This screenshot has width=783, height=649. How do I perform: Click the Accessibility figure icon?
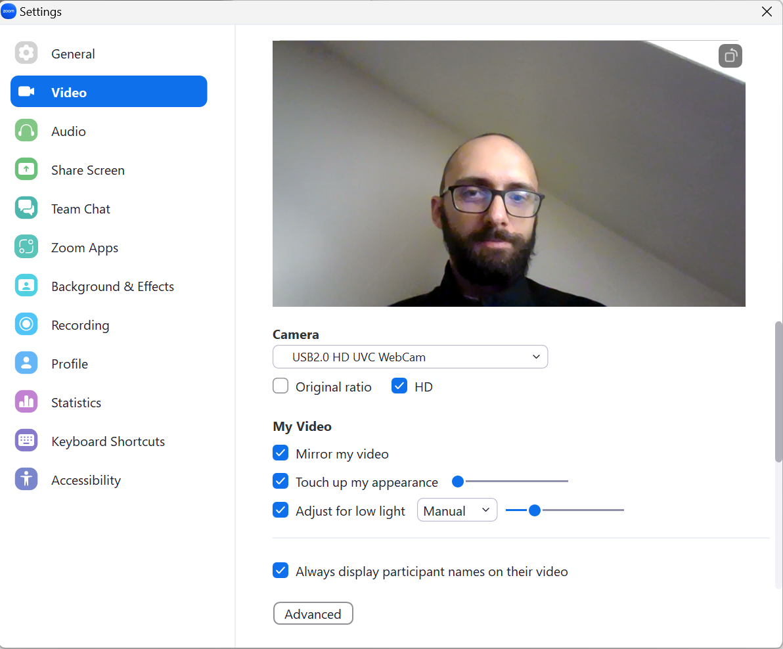(26, 480)
